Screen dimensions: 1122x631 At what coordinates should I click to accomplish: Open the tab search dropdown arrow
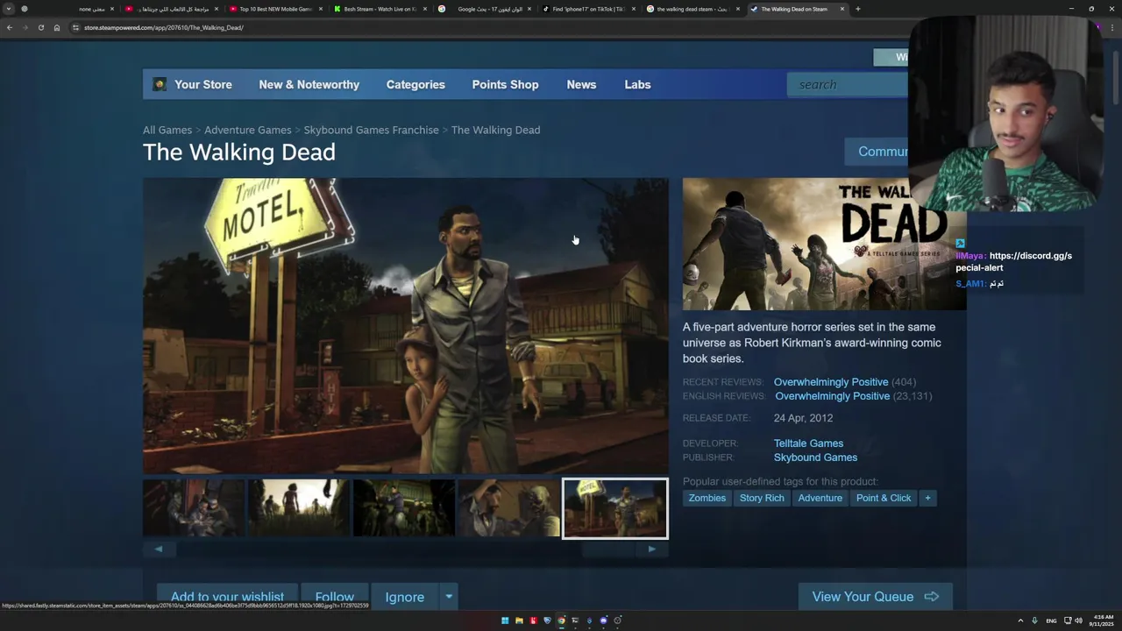pyautogui.click(x=9, y=9)
